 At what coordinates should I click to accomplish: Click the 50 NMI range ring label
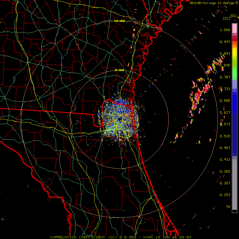pos(119,70)
